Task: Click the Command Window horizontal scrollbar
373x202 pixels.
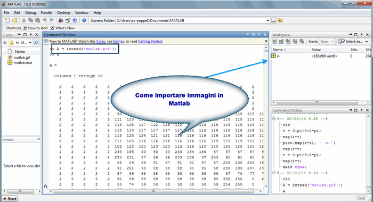Action: (x=156, y=191)
